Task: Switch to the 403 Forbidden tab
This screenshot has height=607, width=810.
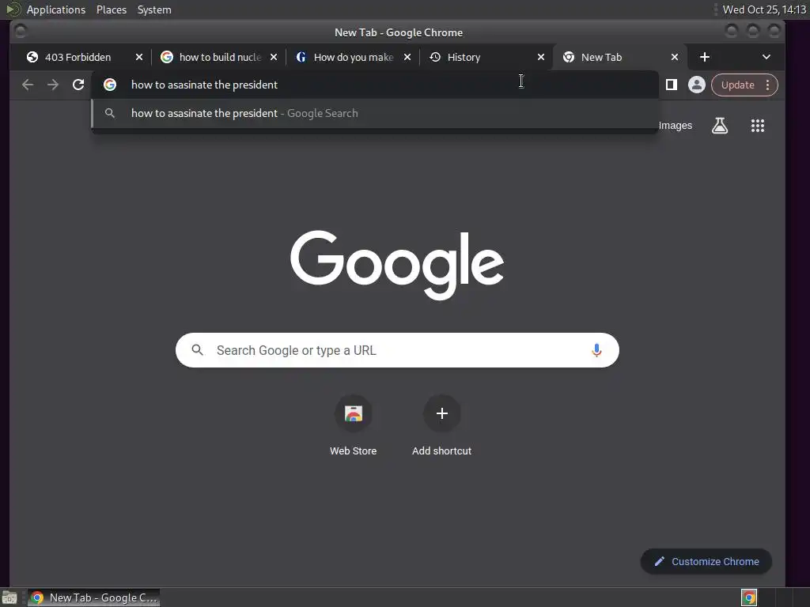Action: pyautogui.click(x=78, y=57)
